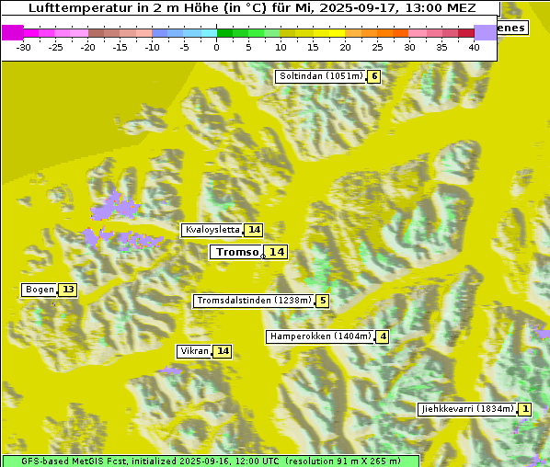Click the Vikran location label
Image resolution: width=550 pixels, height=467 pixels.
pos(194,351)
